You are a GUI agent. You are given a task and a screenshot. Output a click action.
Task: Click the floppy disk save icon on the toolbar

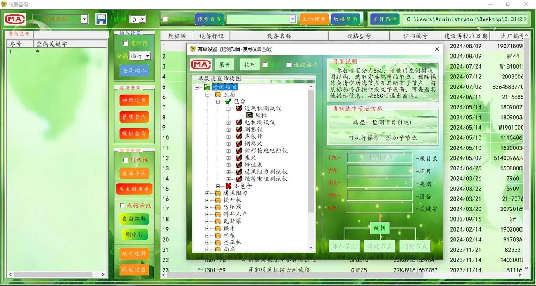click(100, 19)
